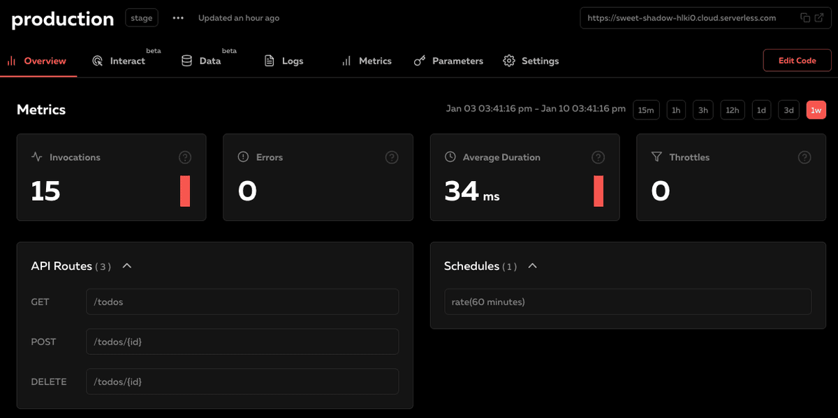
Task: Open the ellipsis options menu beside stage
Action: [178, 17]
